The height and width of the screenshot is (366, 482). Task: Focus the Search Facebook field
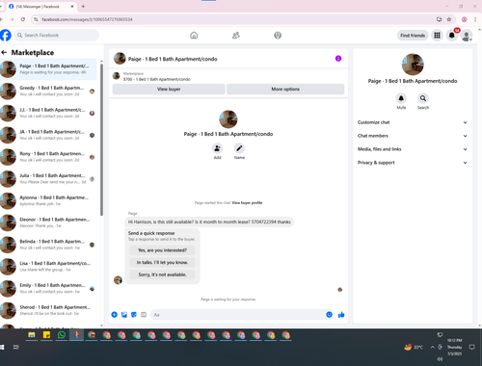57,36
